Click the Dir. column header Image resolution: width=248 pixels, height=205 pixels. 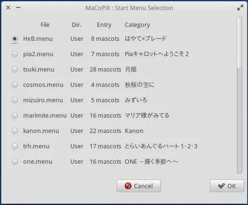pyautogui.click(x=77, y=25)
